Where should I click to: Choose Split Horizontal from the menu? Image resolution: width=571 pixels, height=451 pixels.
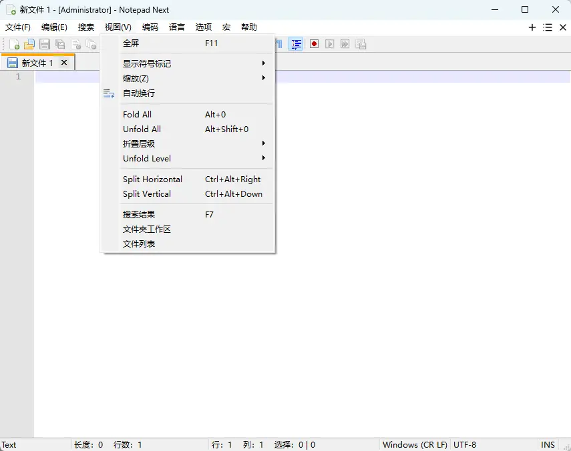point(188,179)
